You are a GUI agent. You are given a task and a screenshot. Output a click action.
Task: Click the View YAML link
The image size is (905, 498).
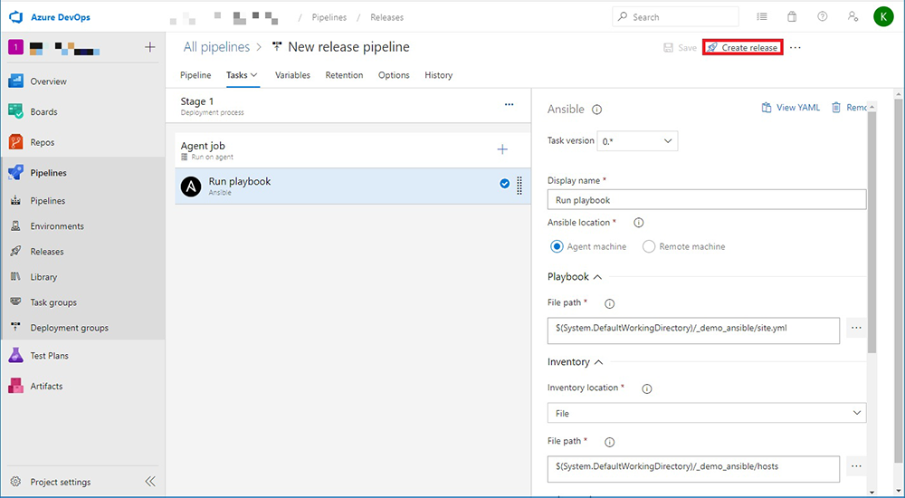point(790,108)
